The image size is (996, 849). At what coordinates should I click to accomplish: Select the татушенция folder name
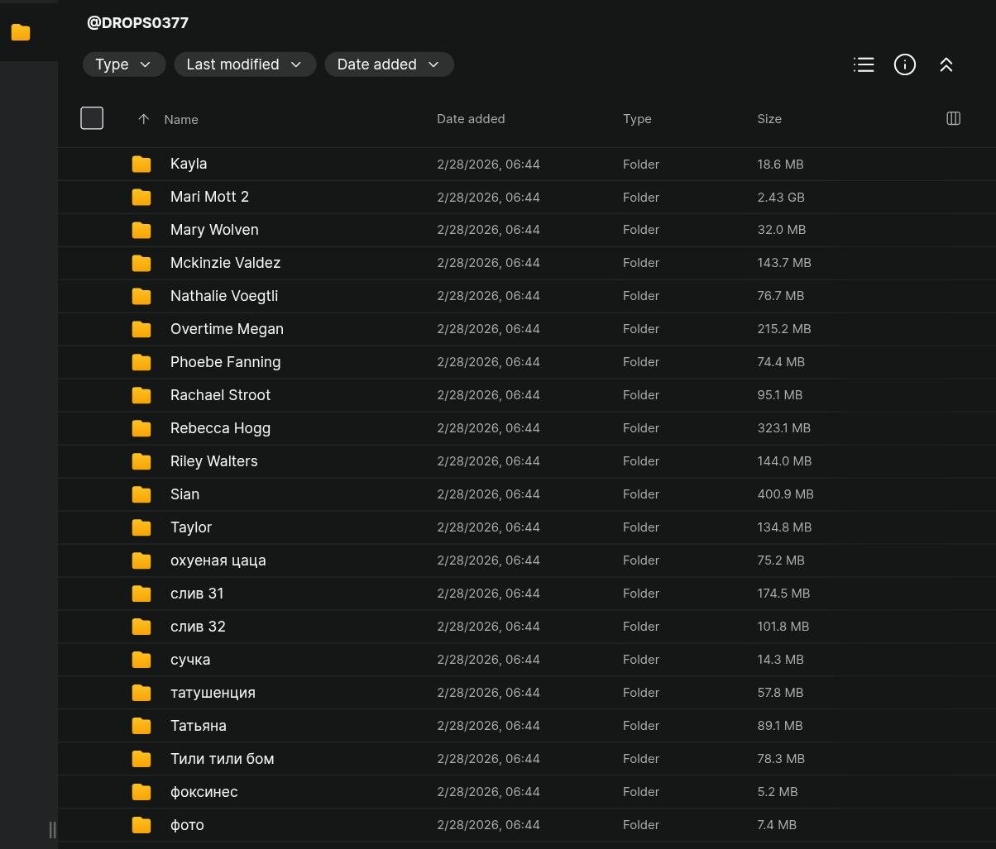click(x=213, y=693)
